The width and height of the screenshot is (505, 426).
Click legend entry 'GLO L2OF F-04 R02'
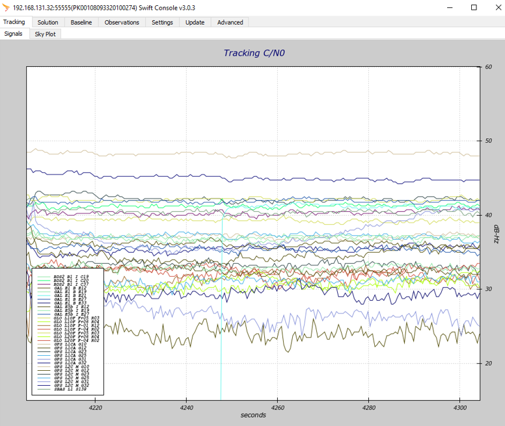(x=68, y=340)
